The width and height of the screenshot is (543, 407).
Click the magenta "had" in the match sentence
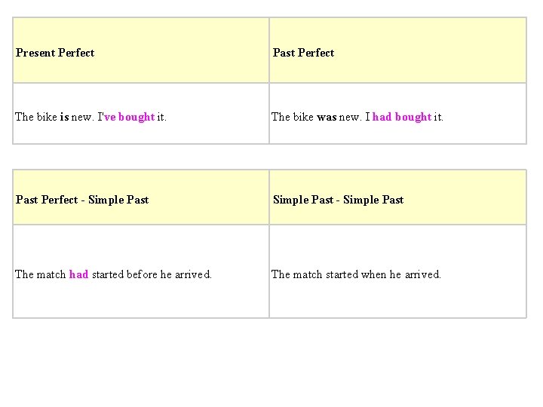tap(78, 274)
